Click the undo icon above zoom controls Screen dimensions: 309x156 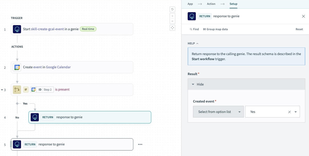[x=172, y=10]
